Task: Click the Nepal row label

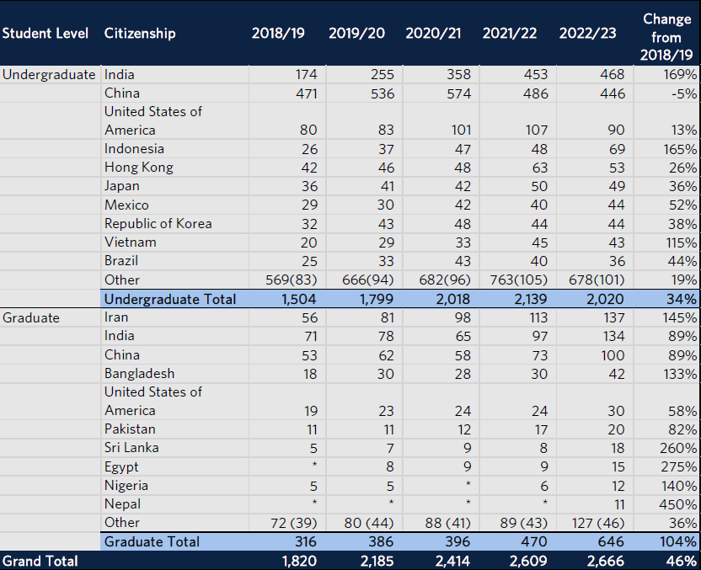Action: 122,504
